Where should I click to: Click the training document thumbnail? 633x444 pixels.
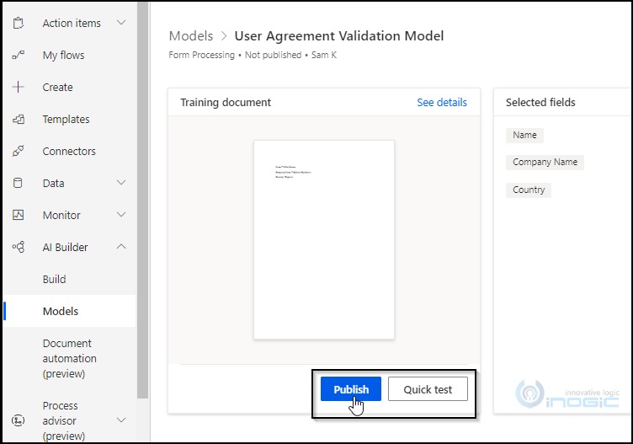(x=324, y=239)
